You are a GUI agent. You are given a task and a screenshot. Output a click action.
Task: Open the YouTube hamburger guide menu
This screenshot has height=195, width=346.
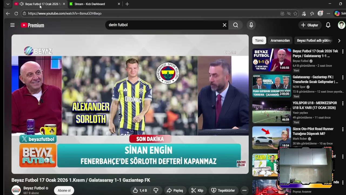click(x=12, y=25)
